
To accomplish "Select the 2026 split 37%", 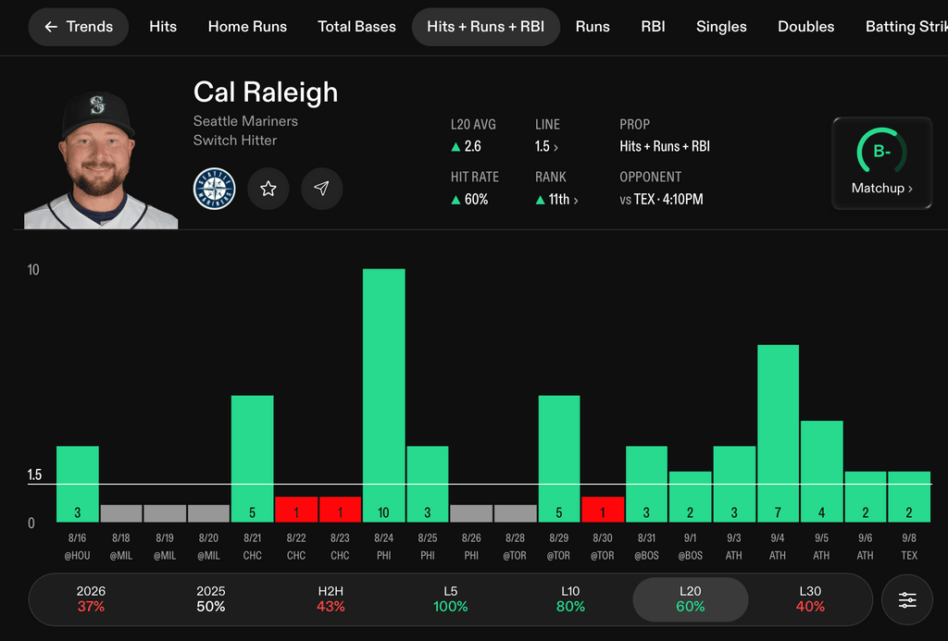I will coord(91,598).
